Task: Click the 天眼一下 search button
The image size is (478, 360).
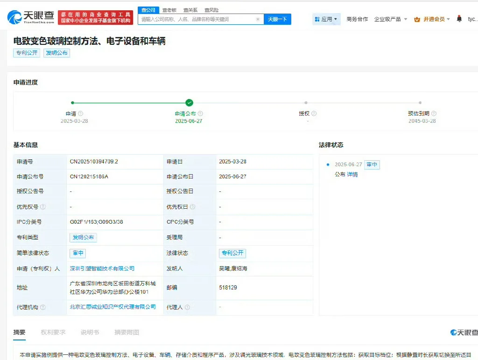Action: point(278,19)
